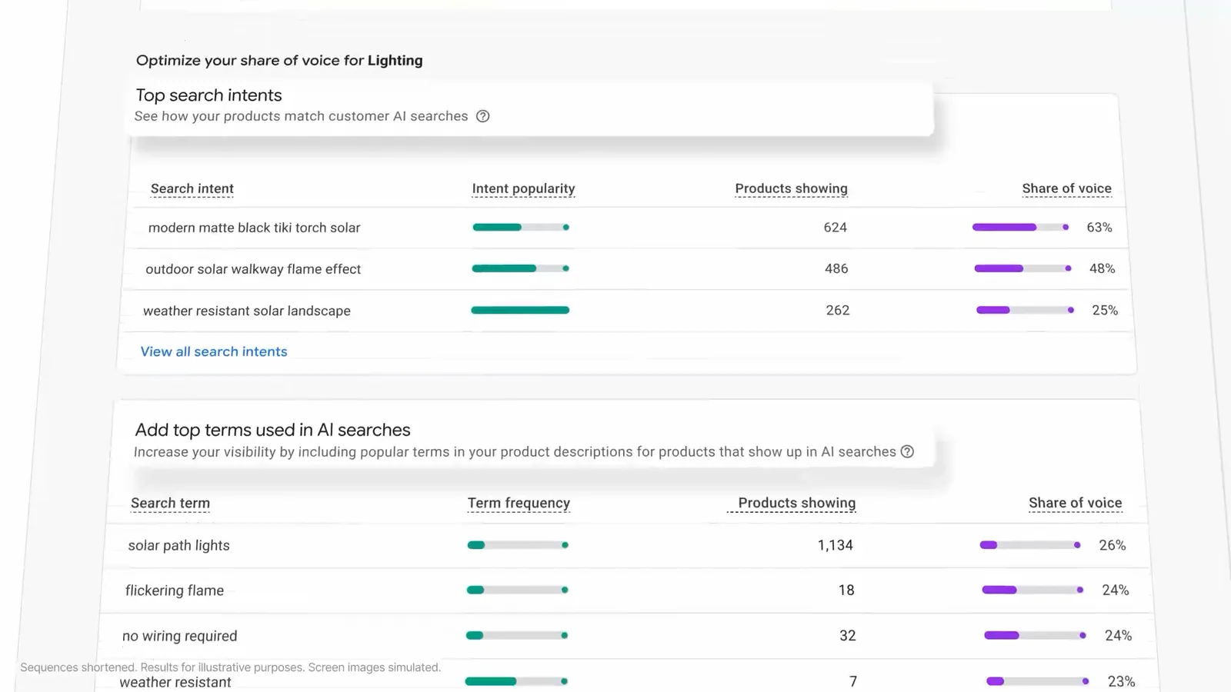Click Term frequency column header
The width and height of the screenshot is (1231, 692).
(x=519, y=503)
